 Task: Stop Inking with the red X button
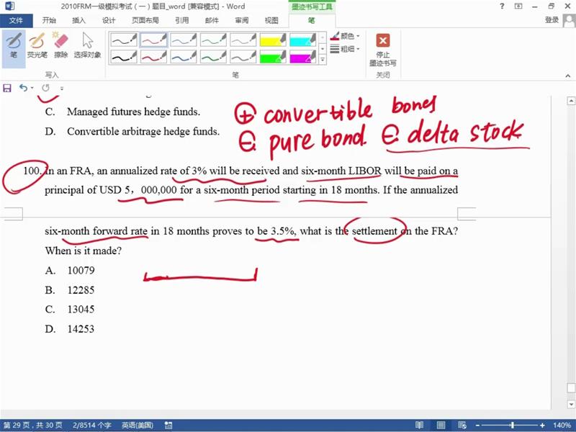tap(383, 50)
